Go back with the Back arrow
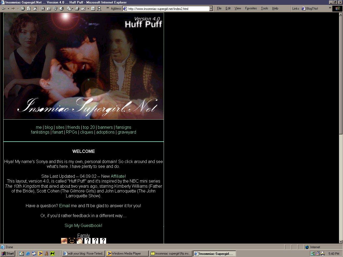 (x=3, y=9)
